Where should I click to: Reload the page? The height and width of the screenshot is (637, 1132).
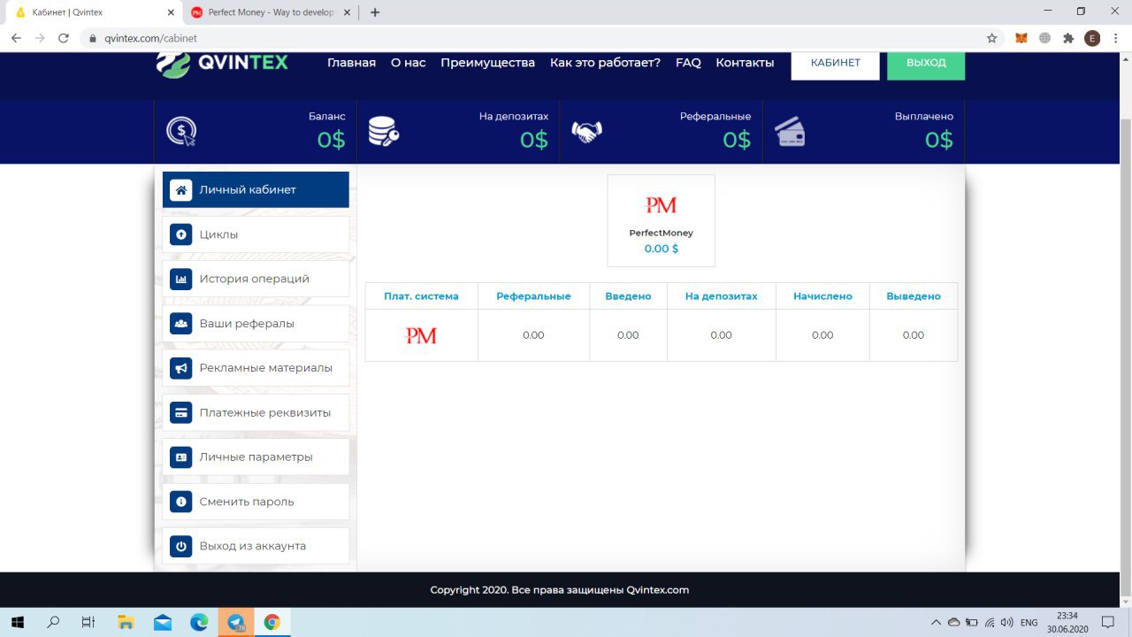(x=64, y=38)
